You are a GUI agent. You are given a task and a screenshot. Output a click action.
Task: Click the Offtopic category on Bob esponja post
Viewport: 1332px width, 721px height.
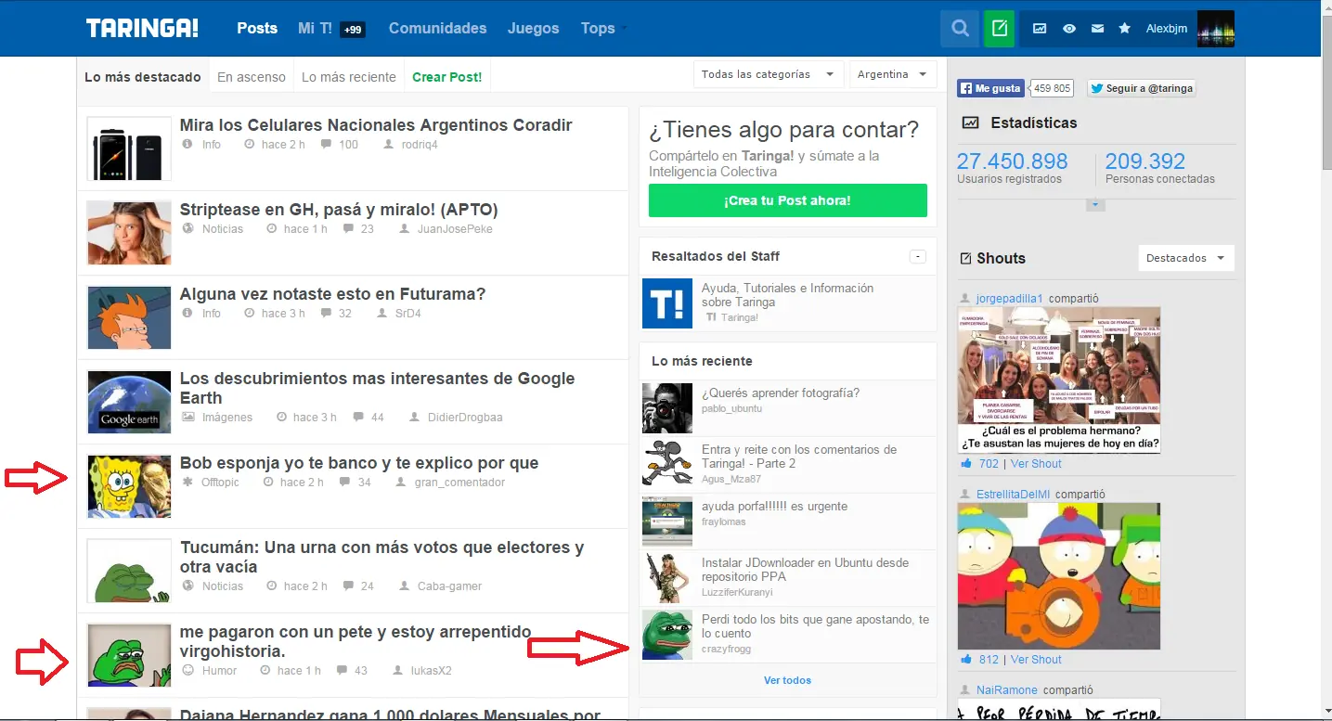(220, 483)
